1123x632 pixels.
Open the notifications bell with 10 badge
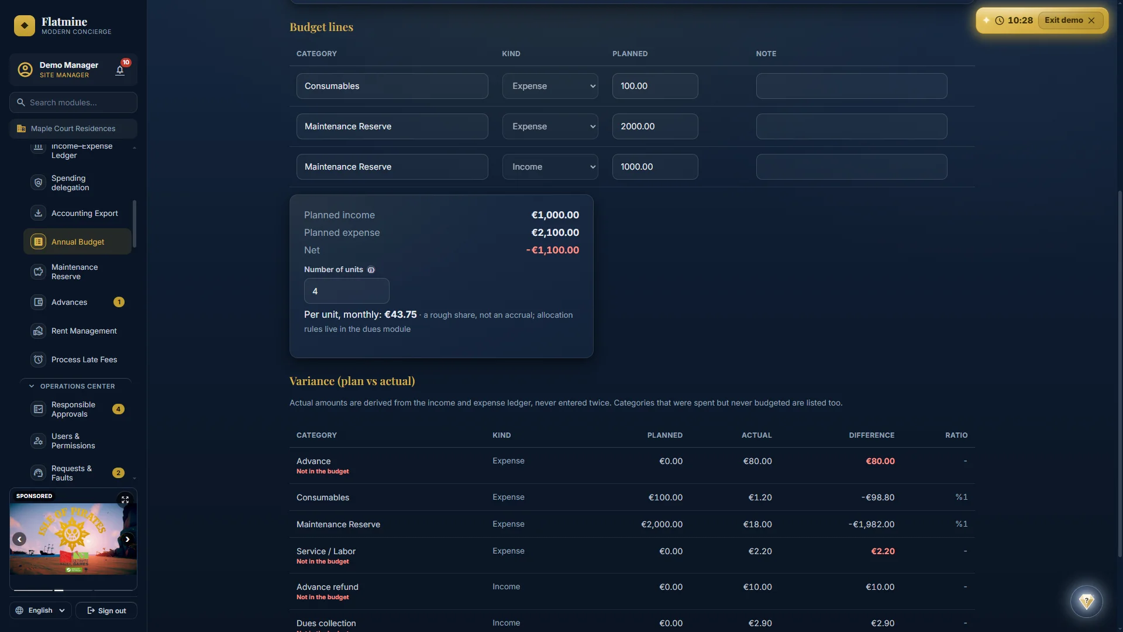(x=120, y=70)
